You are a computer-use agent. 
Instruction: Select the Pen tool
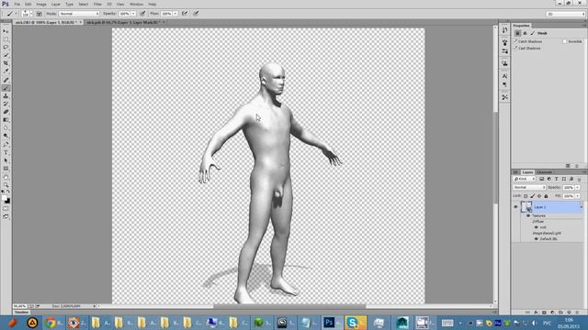pos(6,145)
